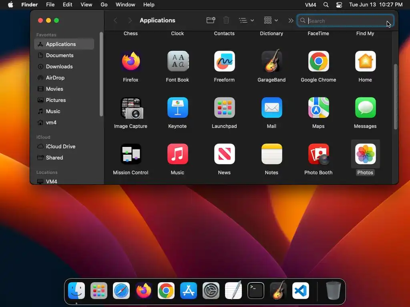The height and width of the screenshot is (307, 410).
Task: Open Control Center in menu bar
Action: 339,5
